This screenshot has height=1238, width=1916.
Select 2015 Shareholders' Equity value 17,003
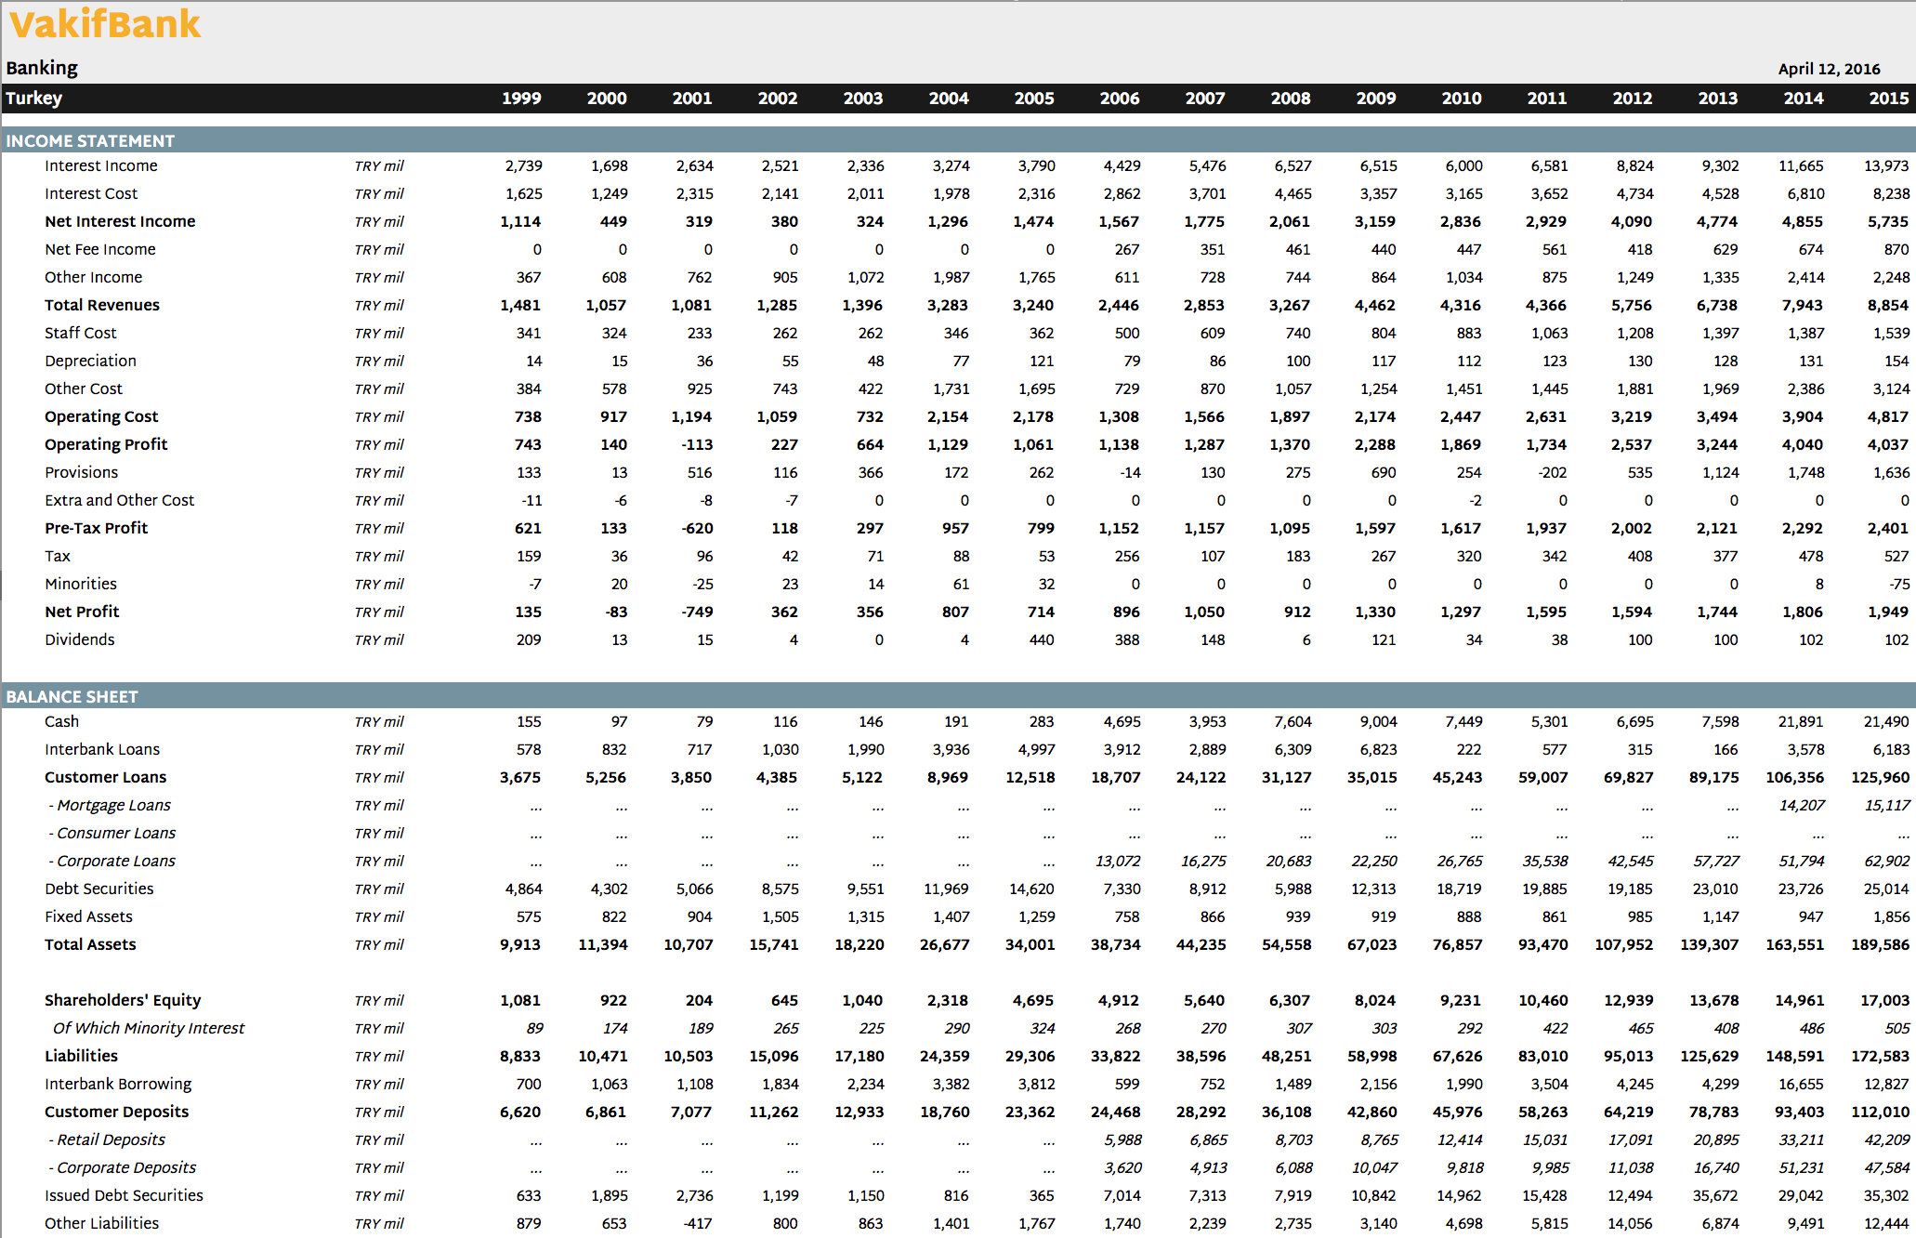coord(1885,1000)
